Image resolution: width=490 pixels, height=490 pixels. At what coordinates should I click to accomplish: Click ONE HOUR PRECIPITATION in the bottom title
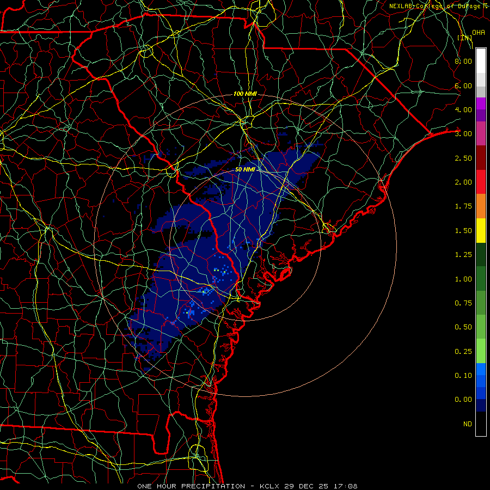(x=191, y=486)
